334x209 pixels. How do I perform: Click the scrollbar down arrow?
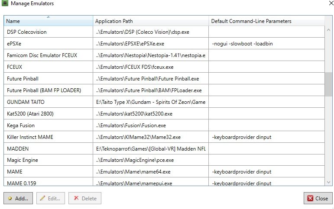click(328, 182)
